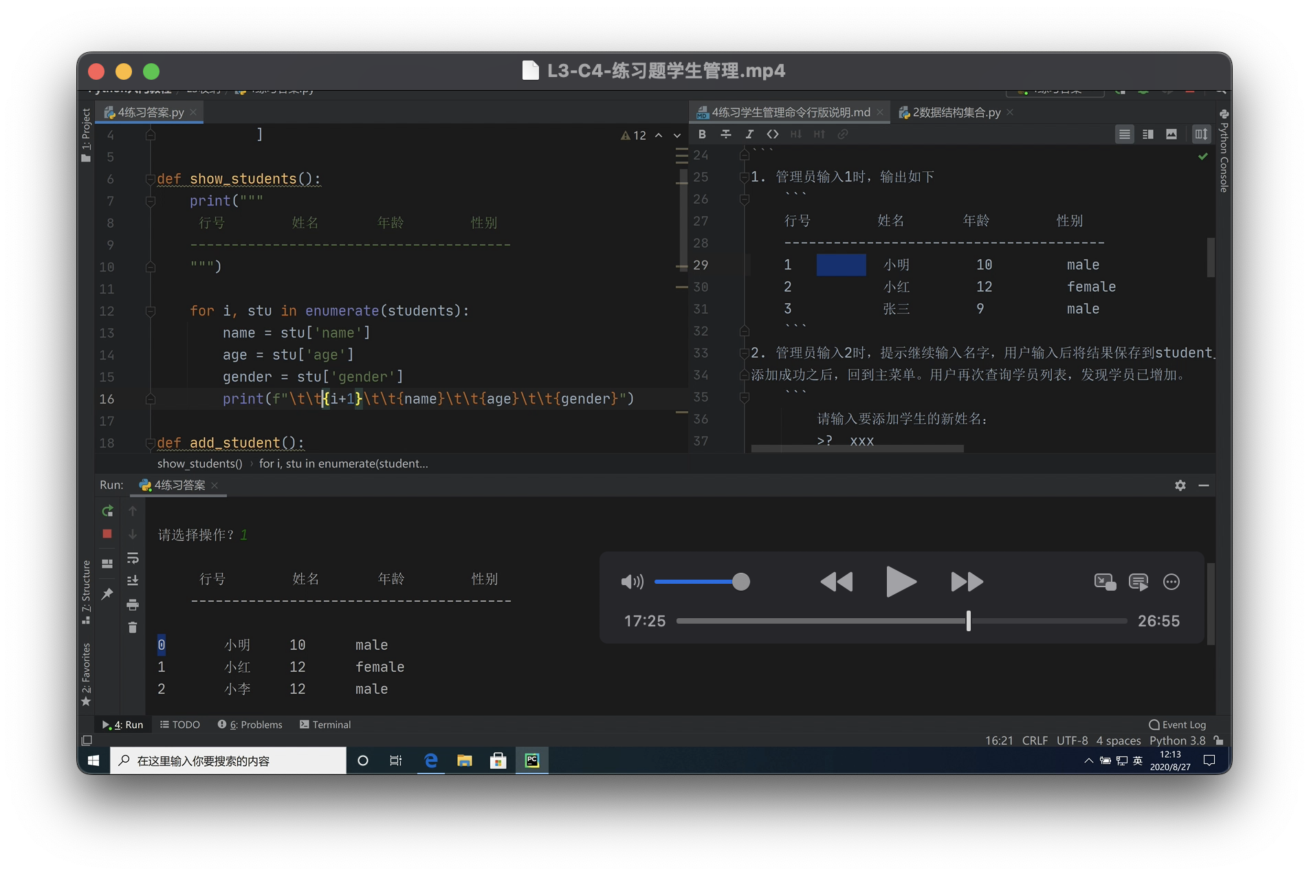This screenshot has width=1309, height=876.
Task: Open the Favorites tool window tab
Action: 86,674
